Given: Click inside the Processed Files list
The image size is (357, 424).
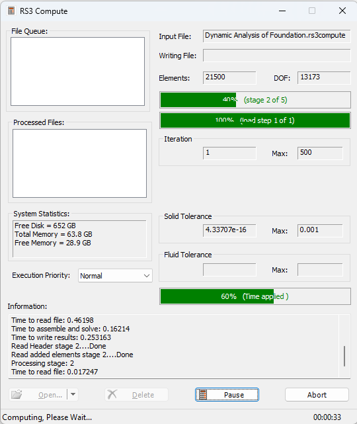Looking at the screenshot, I should (79, 163).
